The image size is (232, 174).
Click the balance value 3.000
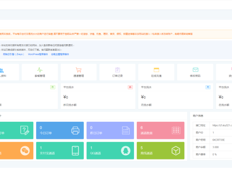point(216,147)
